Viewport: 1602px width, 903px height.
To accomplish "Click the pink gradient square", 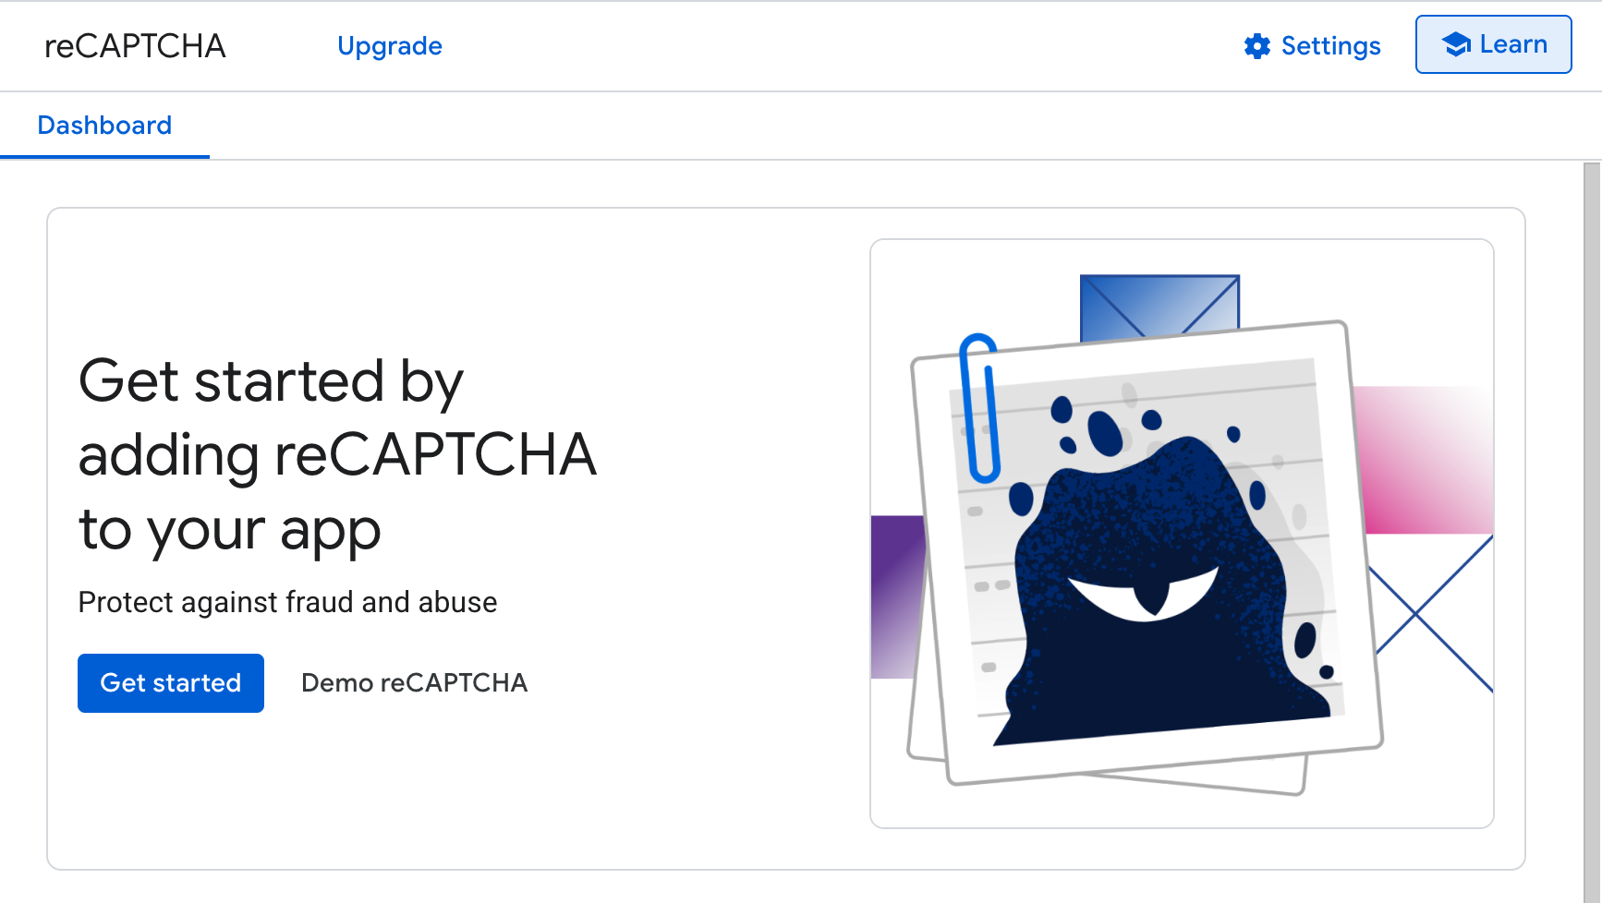I will click(x=1426, y=460).
